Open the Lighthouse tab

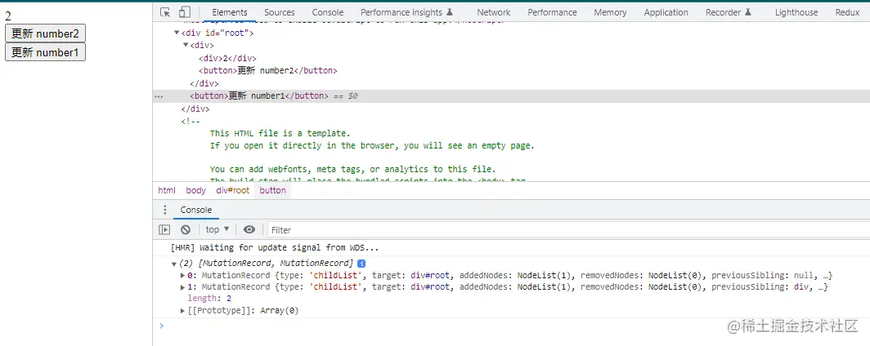click(796, 12)
